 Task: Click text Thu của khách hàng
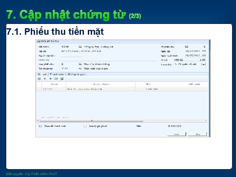[x=97, y=64]
